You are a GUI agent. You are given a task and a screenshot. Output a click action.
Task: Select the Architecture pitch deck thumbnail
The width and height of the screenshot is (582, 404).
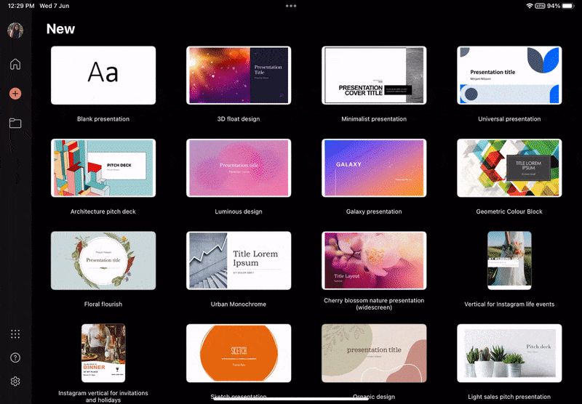[103, 168]
